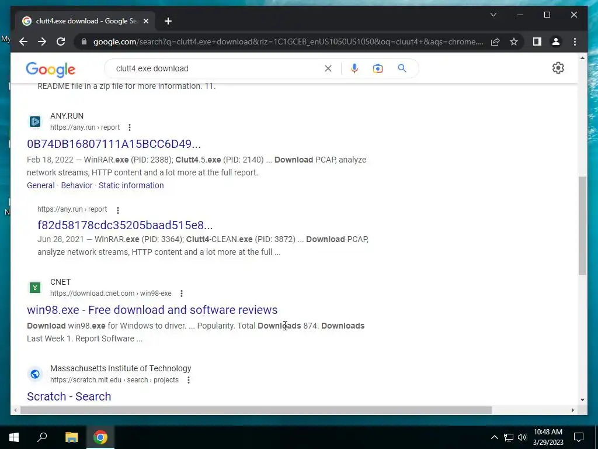Open the clock showing 10:48 AM
This screenshot has width=598, height=449.
coord(548,437)
